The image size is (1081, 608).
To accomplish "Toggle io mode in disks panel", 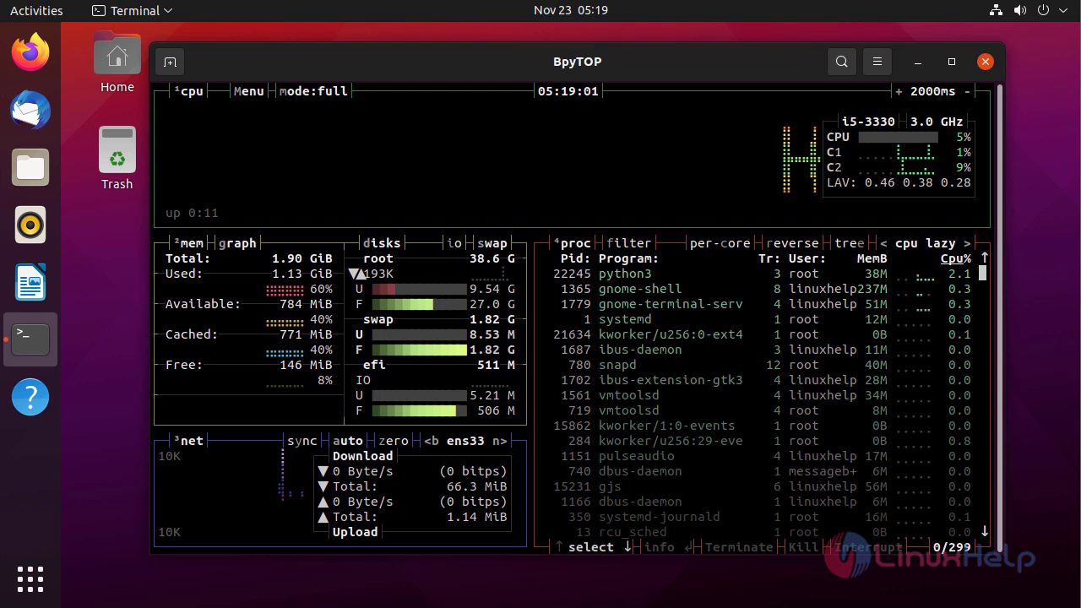I will [454, 243].
